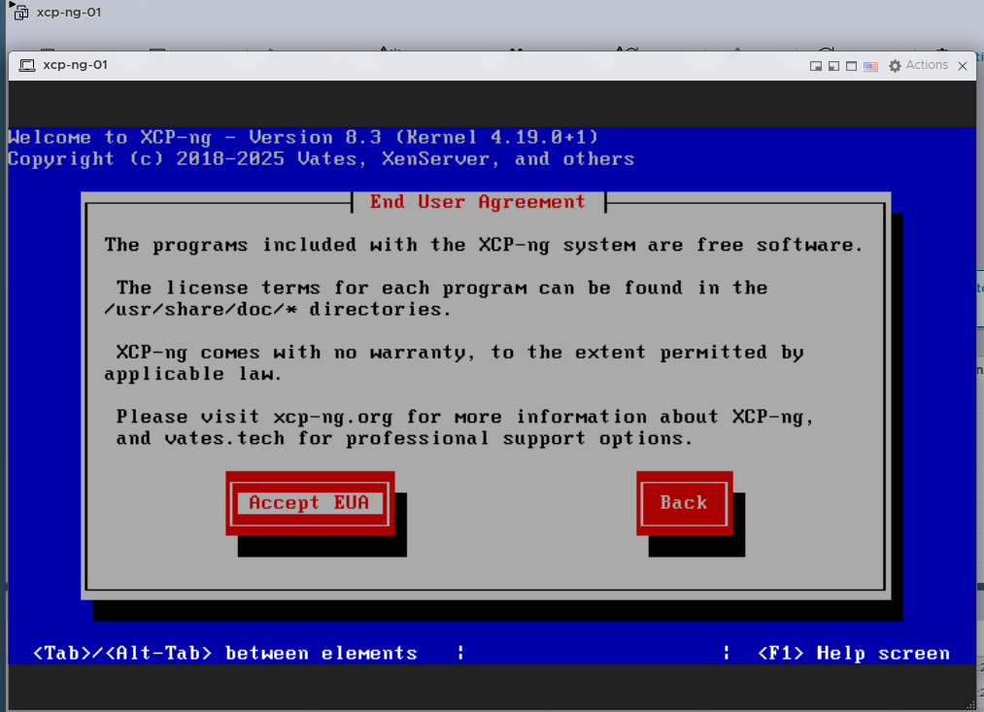984x712 pixels.
Task: Switch console to the largest window size icon
Action: 851,66
